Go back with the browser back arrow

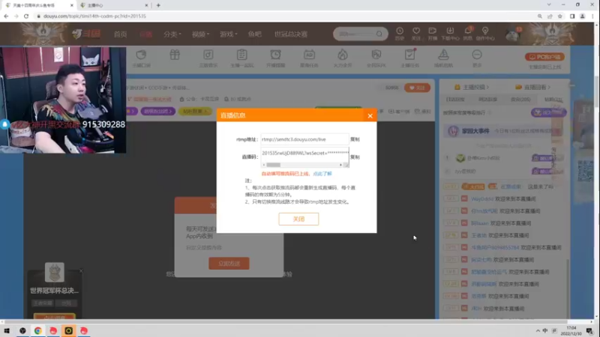click(x=6, y=16)
